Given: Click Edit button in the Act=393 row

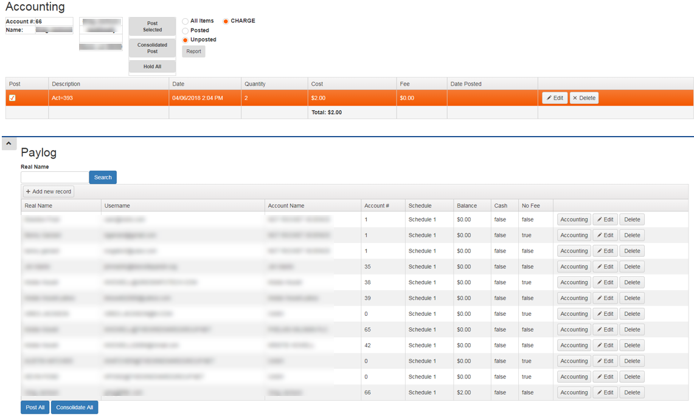Looking at the screenshot, I should pyautogui.click(x=554, y=98).
